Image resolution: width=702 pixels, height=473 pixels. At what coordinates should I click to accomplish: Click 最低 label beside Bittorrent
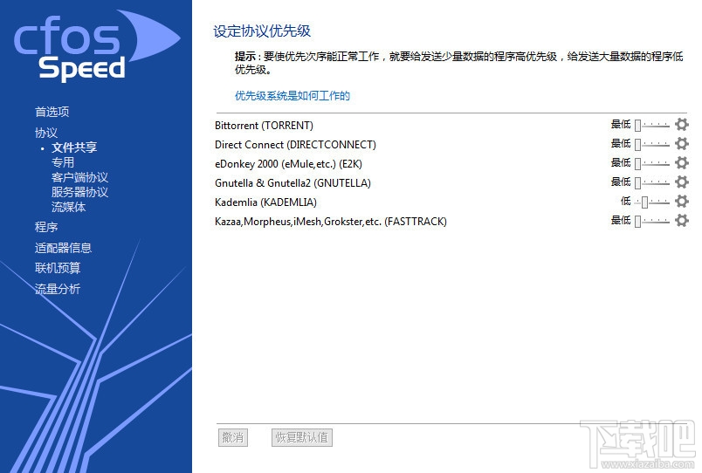click(x=621, y=124)
